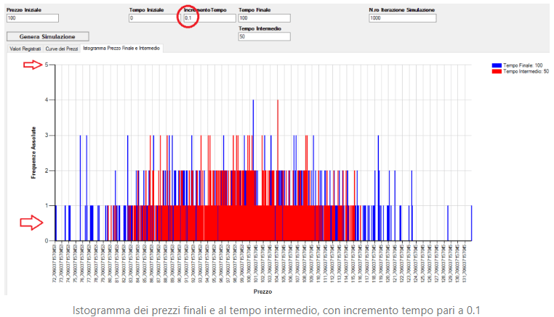Viewport: 554px width, 317px height.
Task: Click the blue Tempo Finale legend swatch
Action: (x=497, y=65)
